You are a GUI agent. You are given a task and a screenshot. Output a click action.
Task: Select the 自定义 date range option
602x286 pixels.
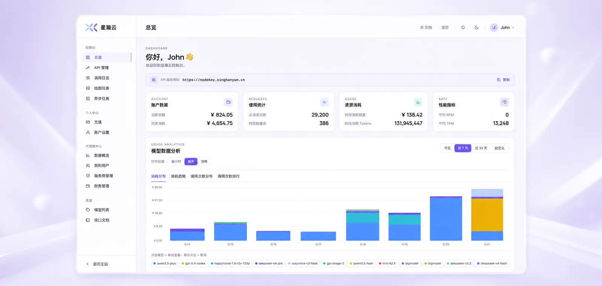pyautogui.click(x=500, y=148)
